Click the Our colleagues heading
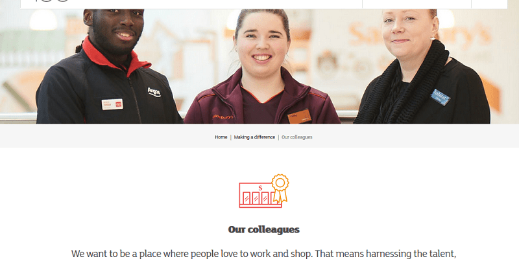The width and height of the screenshot is (519, 259). [x=264, y=230]
